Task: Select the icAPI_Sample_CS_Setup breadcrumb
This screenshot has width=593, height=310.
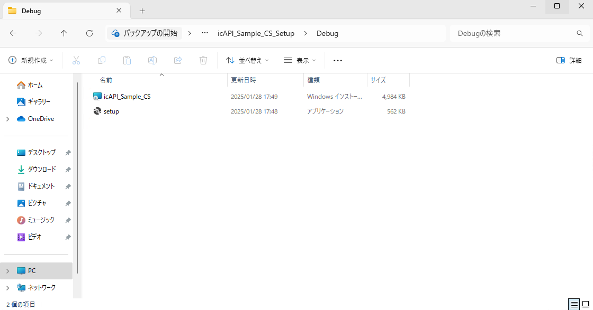Action: pos(256,33)
